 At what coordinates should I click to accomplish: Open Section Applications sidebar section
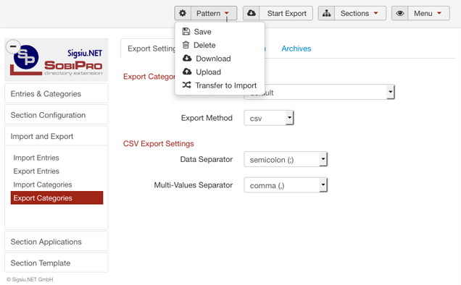[57, 242]
